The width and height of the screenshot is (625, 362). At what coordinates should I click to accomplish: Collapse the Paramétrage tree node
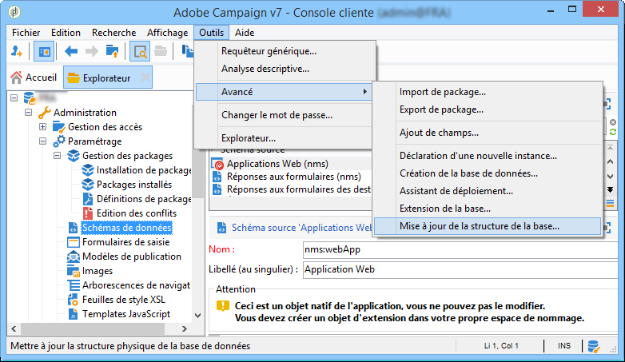pyautogui.click(x=42, y=141)
